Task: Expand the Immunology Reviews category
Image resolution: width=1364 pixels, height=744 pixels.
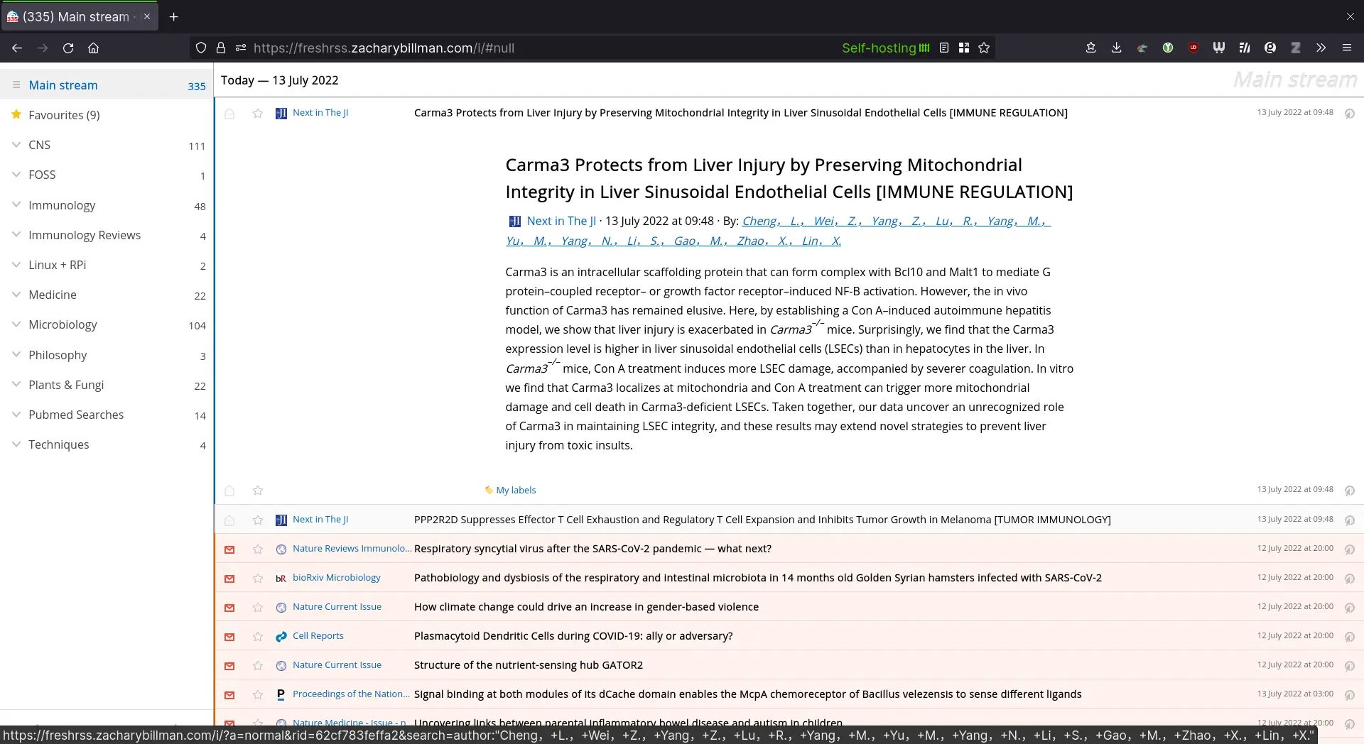Action: pos(16,235)
